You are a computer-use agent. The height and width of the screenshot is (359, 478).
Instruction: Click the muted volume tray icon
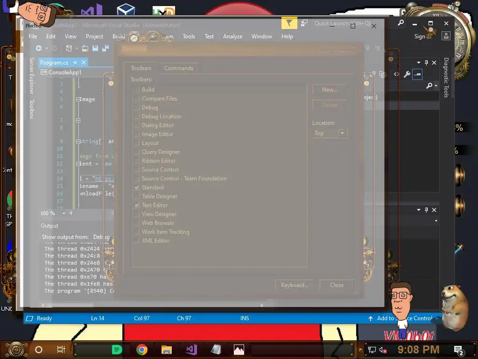[x=383, y=350]
